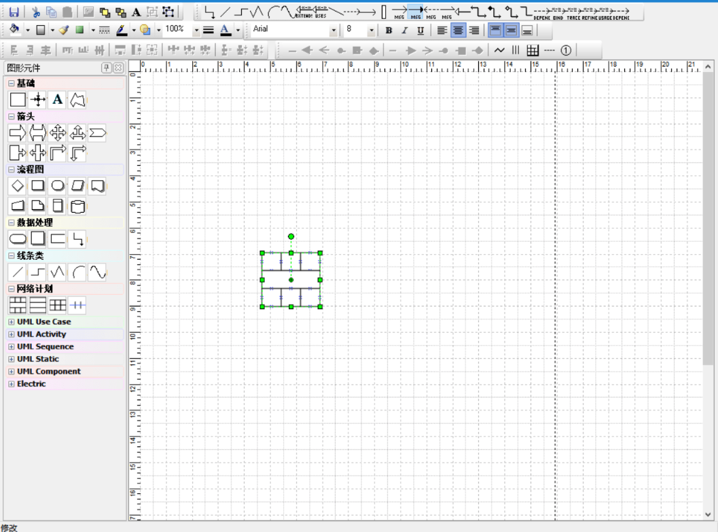718x532 pixels.
Task: Pick the cylinder database shape
Action: [x=78, y=206]
